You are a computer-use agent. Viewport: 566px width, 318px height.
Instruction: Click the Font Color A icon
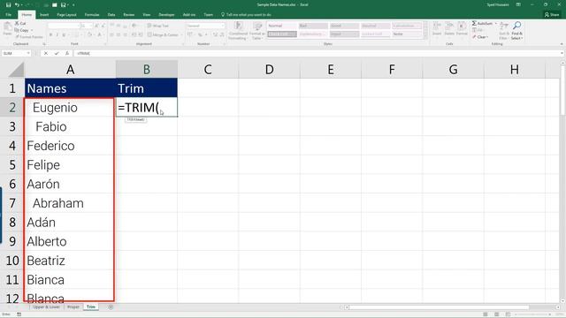coord(99,35)
